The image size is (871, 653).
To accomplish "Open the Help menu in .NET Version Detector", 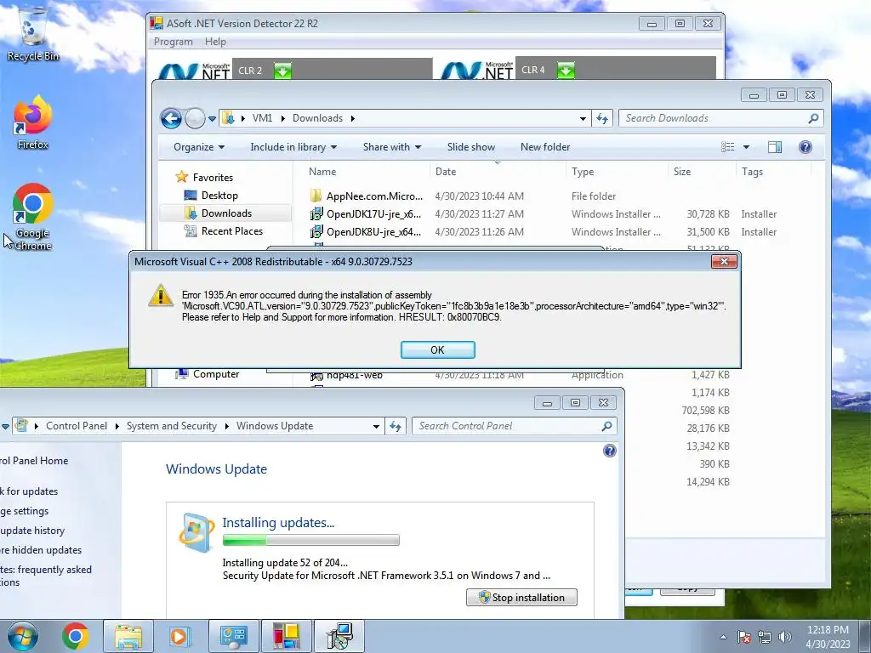I will [x=215, y=42].
